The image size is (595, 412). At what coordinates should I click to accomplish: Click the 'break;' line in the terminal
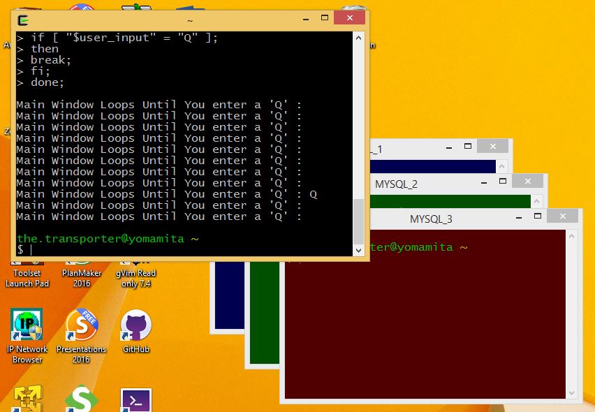(x=43, y=60)
